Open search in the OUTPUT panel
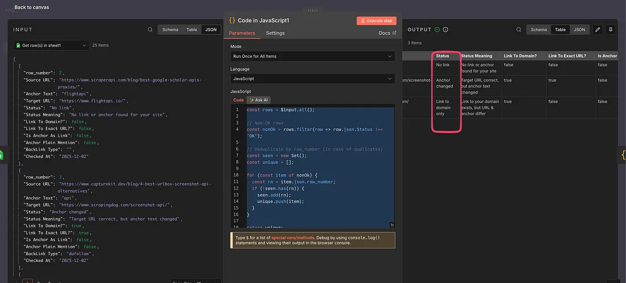This screenshot has height=283, width=626. 519,30
